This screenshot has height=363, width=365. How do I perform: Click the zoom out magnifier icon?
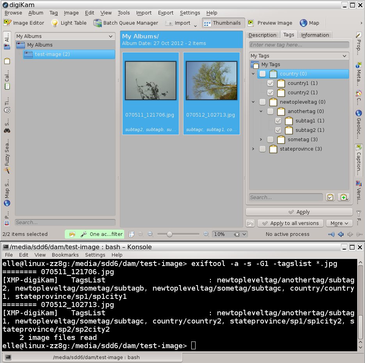150,234
